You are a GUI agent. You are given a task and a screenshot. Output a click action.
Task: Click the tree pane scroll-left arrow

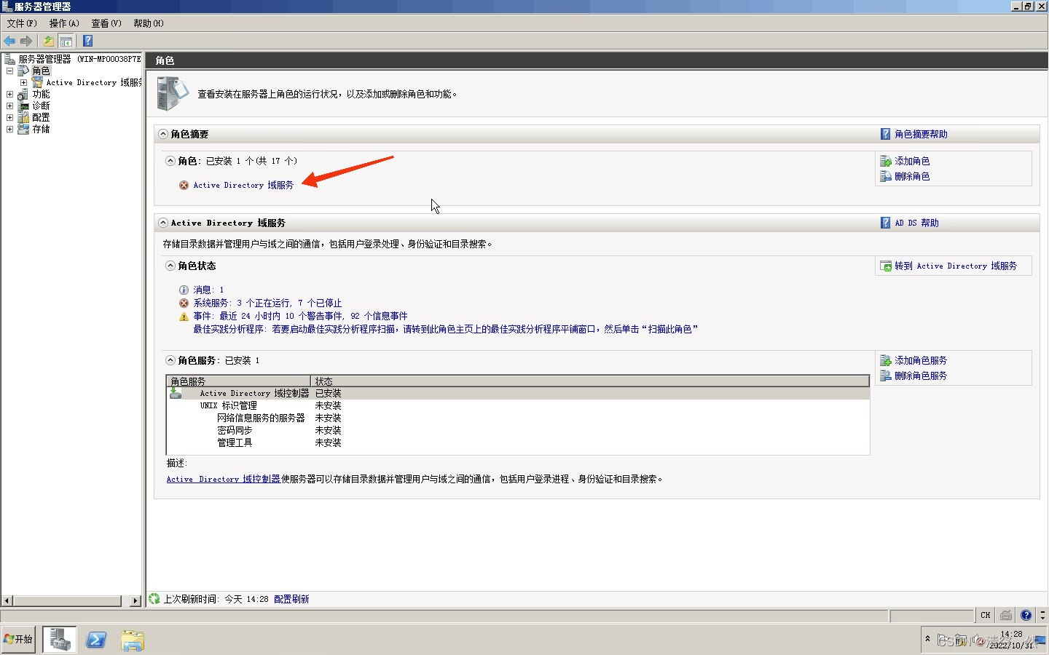pos(7,600)
